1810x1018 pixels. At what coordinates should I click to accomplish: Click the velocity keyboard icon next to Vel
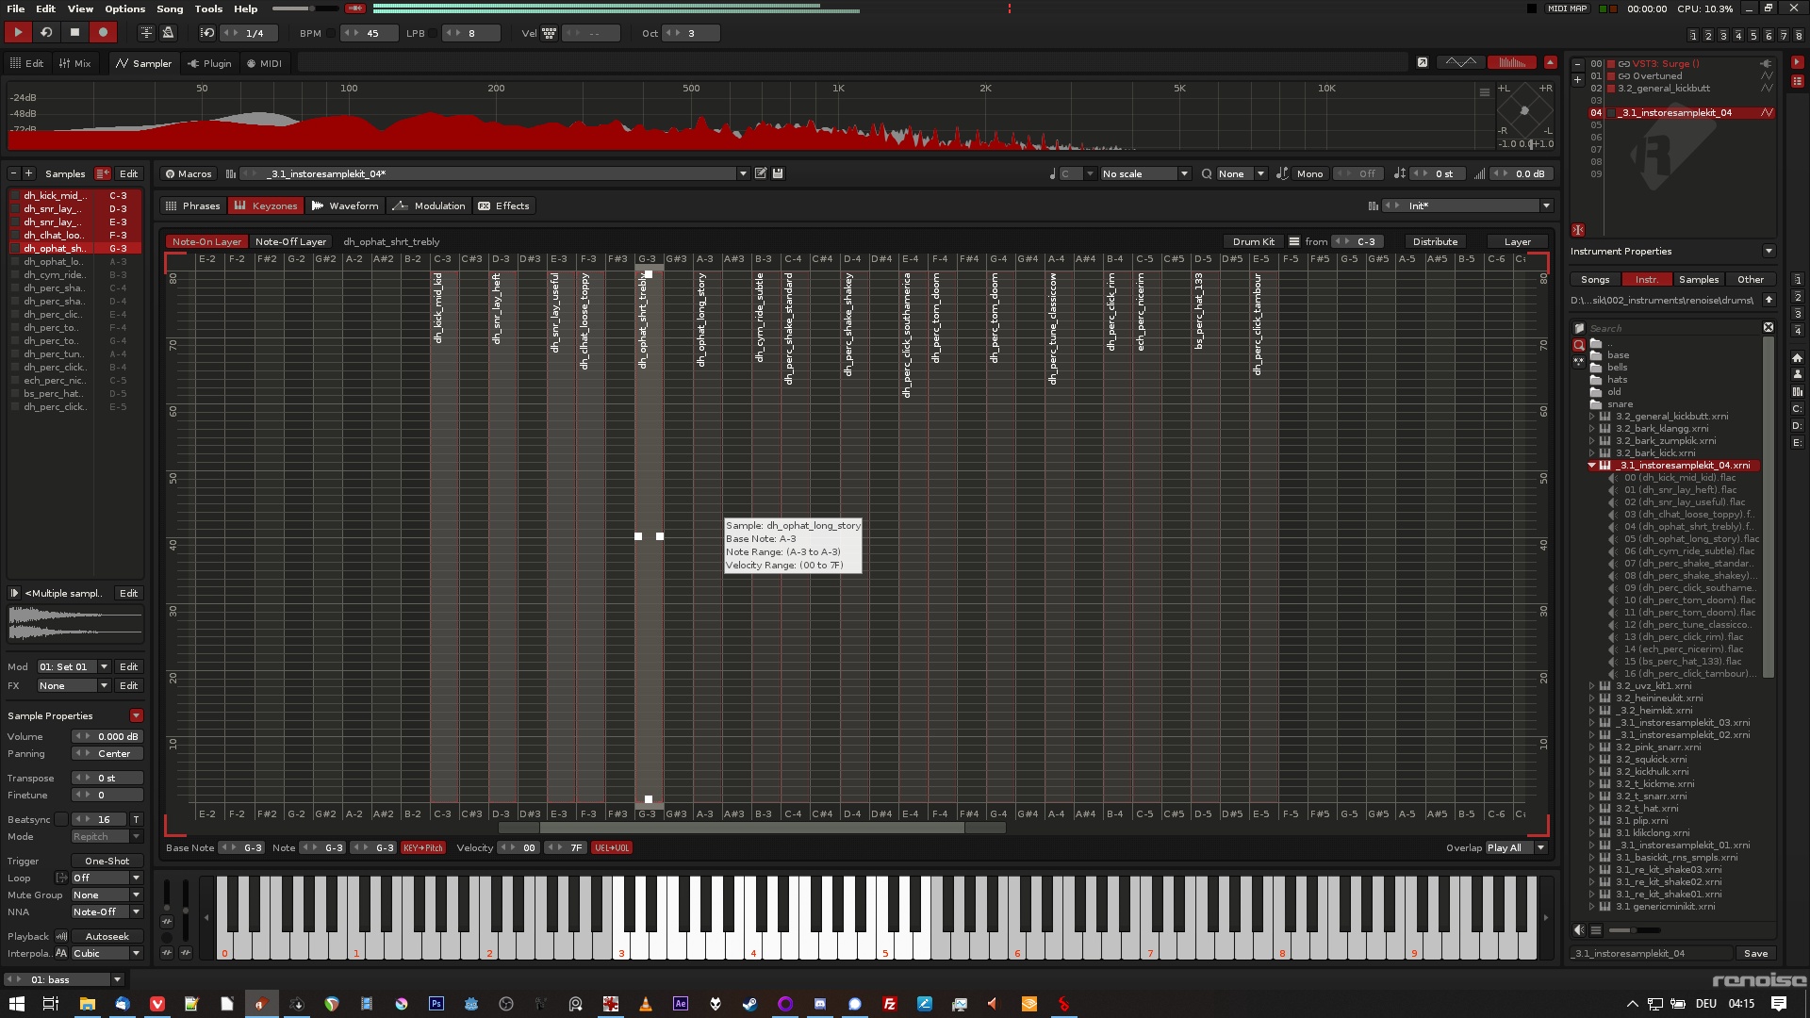pos(549,33)
